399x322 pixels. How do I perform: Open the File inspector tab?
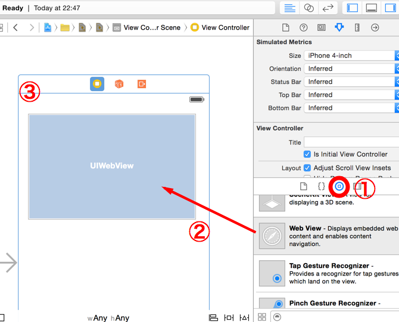tap(286, 27)
